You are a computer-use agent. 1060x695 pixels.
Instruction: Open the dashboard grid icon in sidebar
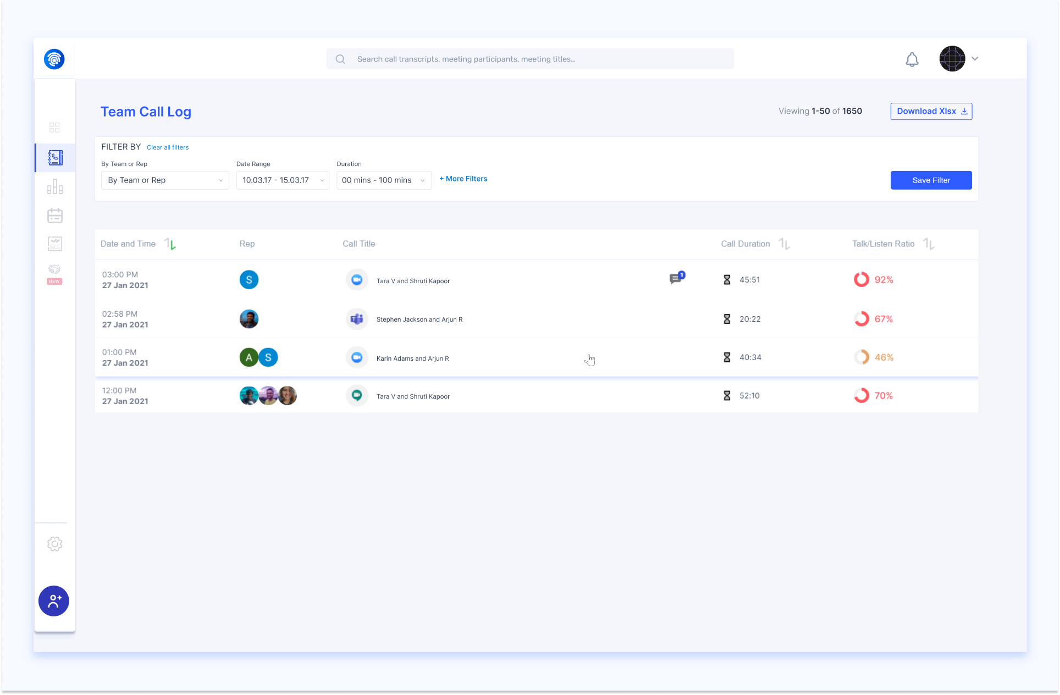tap(54, 128)
